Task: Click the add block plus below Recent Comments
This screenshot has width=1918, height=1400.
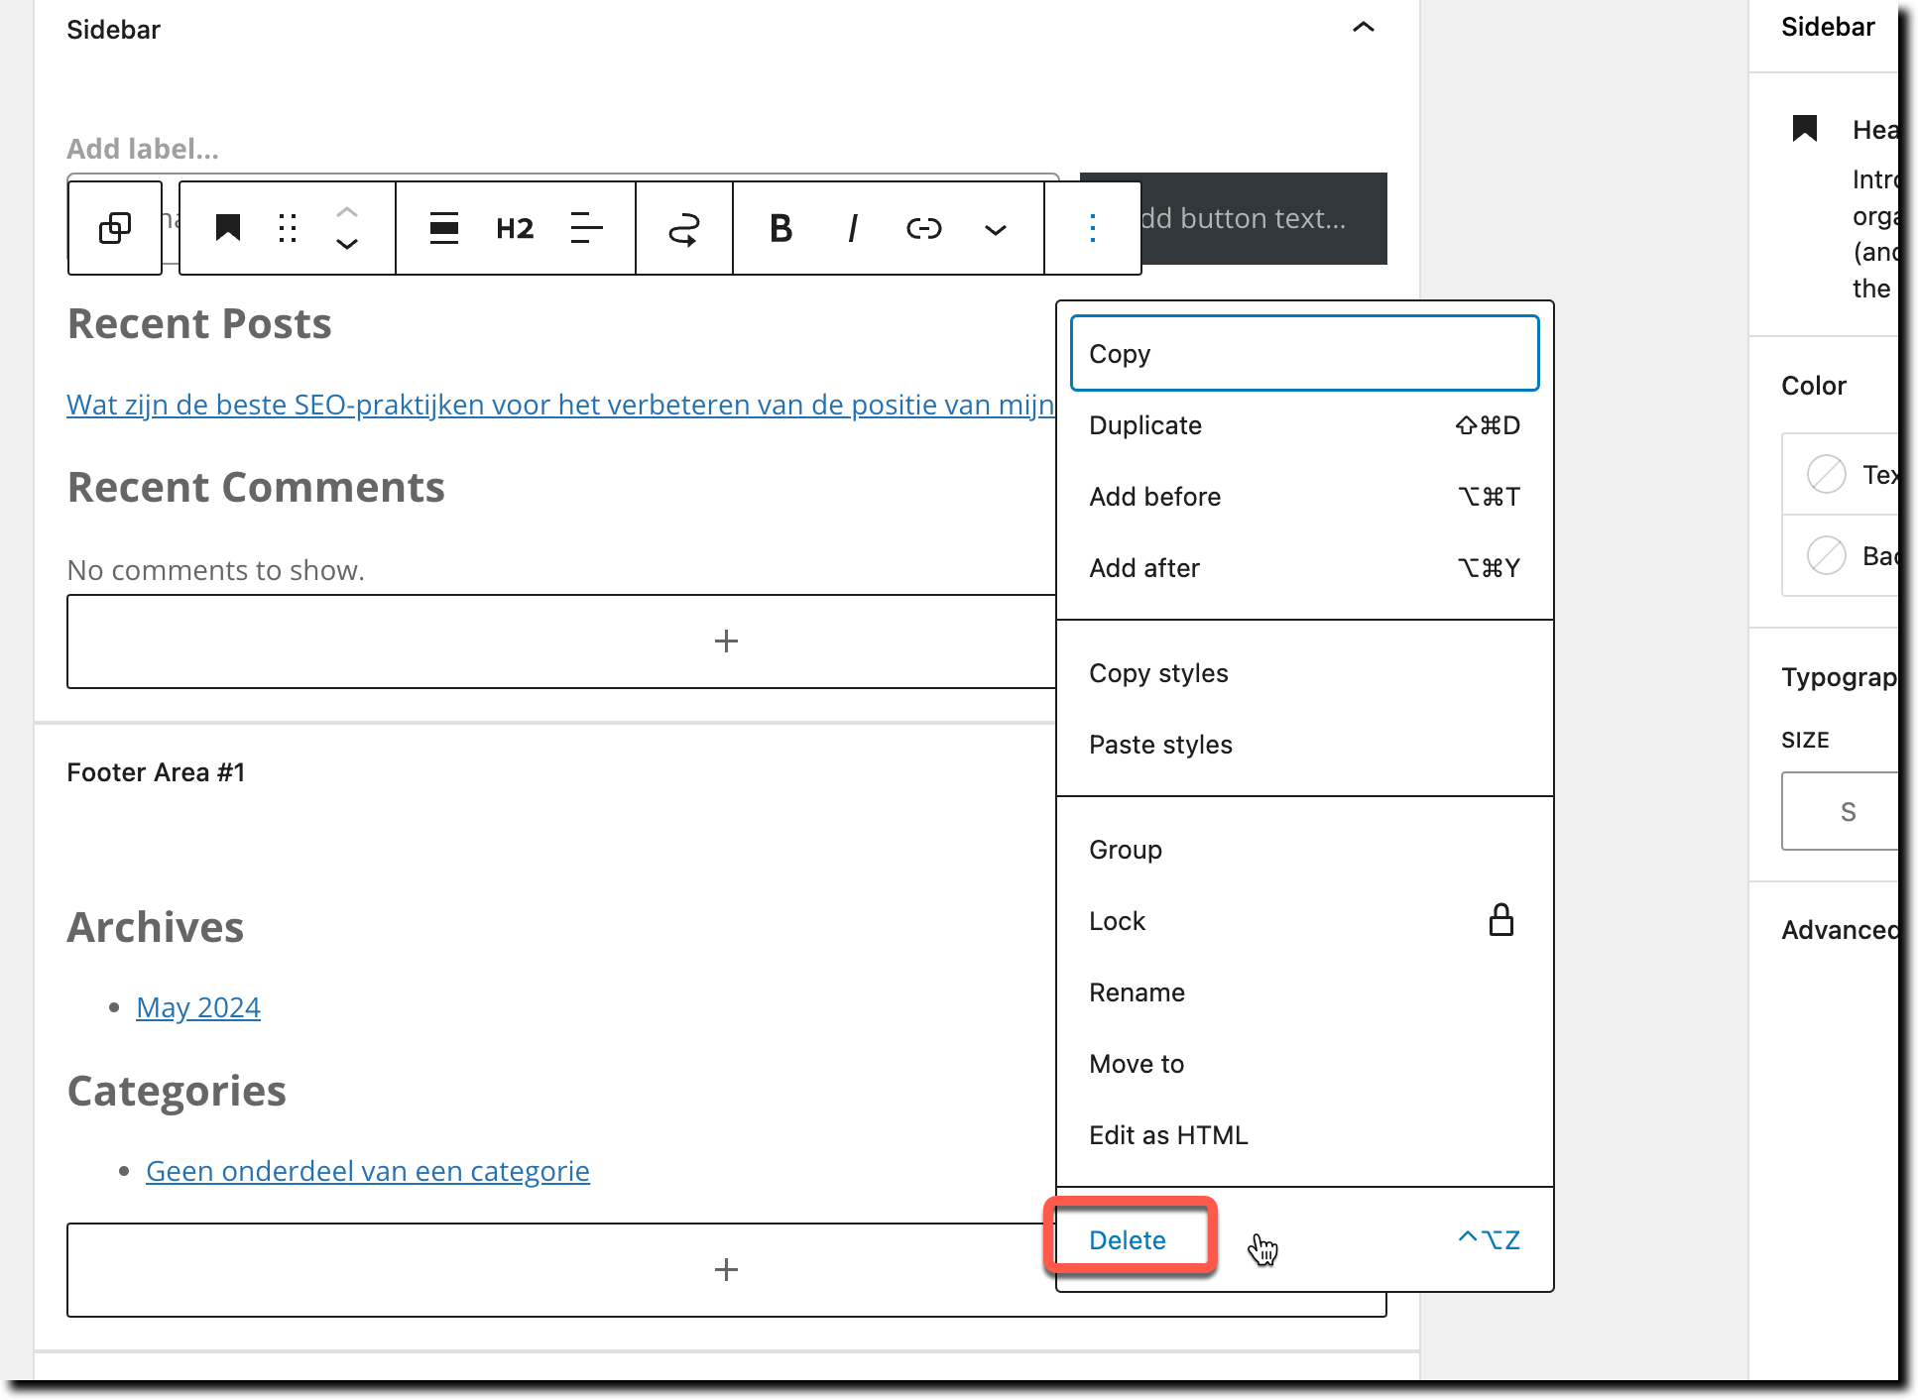Action: 726,641
